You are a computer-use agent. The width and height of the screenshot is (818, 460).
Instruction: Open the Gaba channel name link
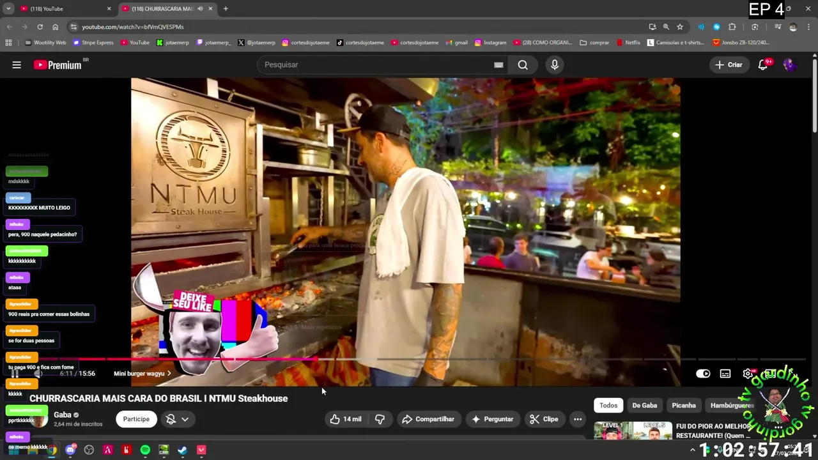(x=62, y=415)
